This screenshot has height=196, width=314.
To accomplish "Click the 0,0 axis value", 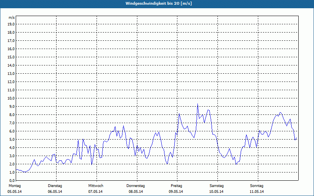I will (12, 181).
